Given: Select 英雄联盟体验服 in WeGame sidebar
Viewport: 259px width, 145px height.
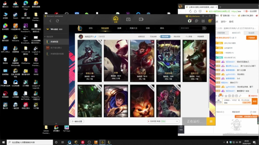Looking at the screenshot, I should 56,54.
